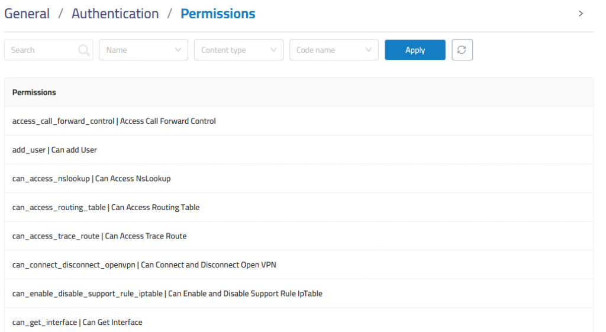
Task: Go to General breadcrumb
Action: click(x=27, y=14)
